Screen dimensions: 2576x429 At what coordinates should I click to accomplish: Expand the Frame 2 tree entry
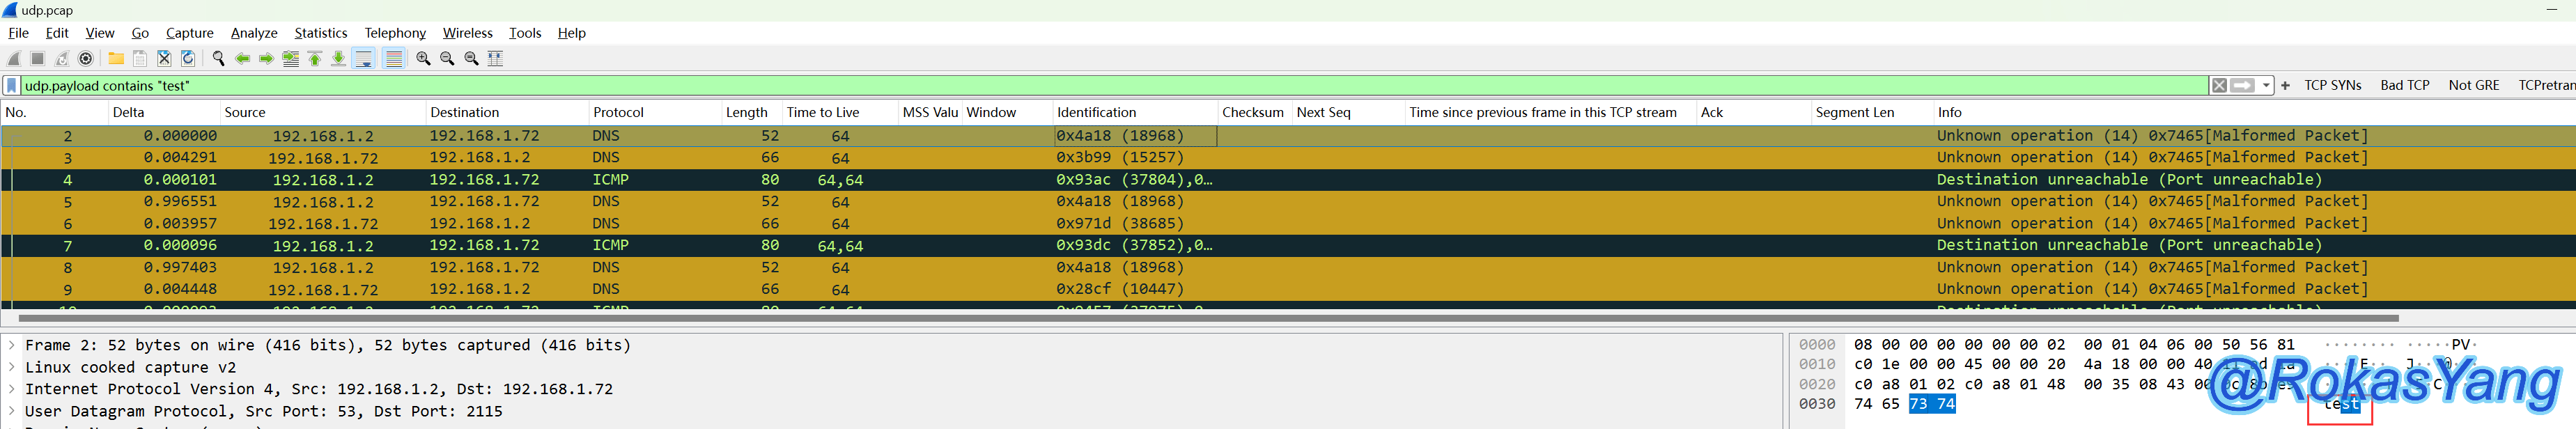[12, 345]
